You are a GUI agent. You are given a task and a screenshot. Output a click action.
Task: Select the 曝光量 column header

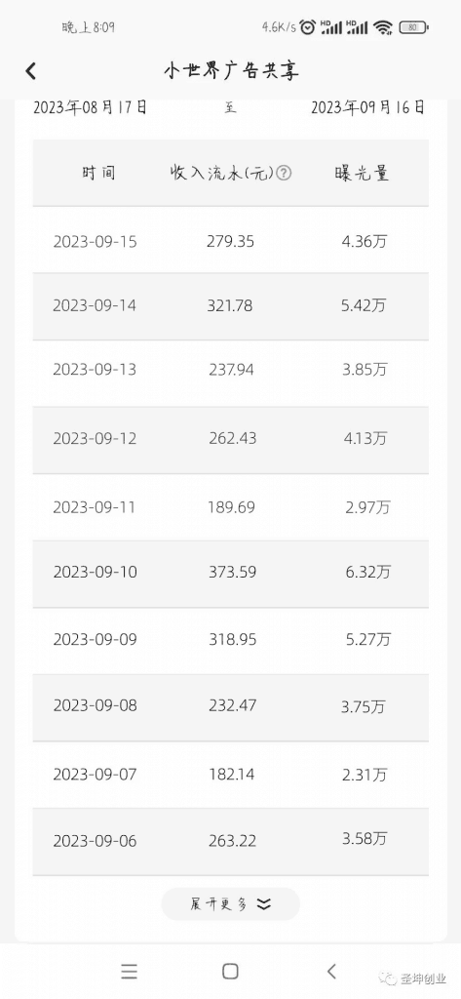[x=362, y=173]
